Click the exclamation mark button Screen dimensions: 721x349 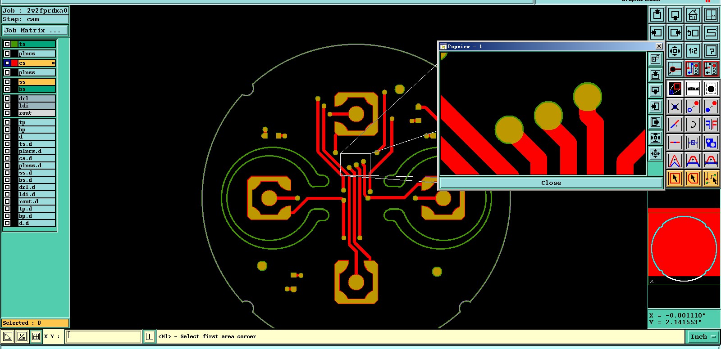click(x=150, y=336)
